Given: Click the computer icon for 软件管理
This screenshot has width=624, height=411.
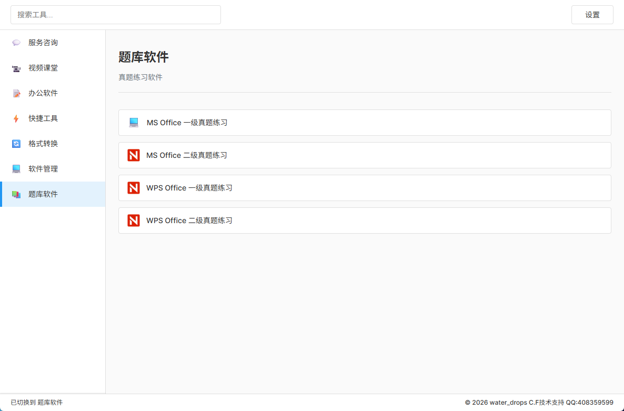Looking at the screenshot, I should pyautogui.click(x=16, y=169).
